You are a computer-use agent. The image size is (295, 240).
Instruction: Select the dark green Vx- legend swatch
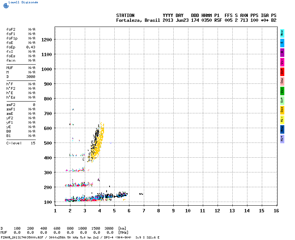coord(282,91)
